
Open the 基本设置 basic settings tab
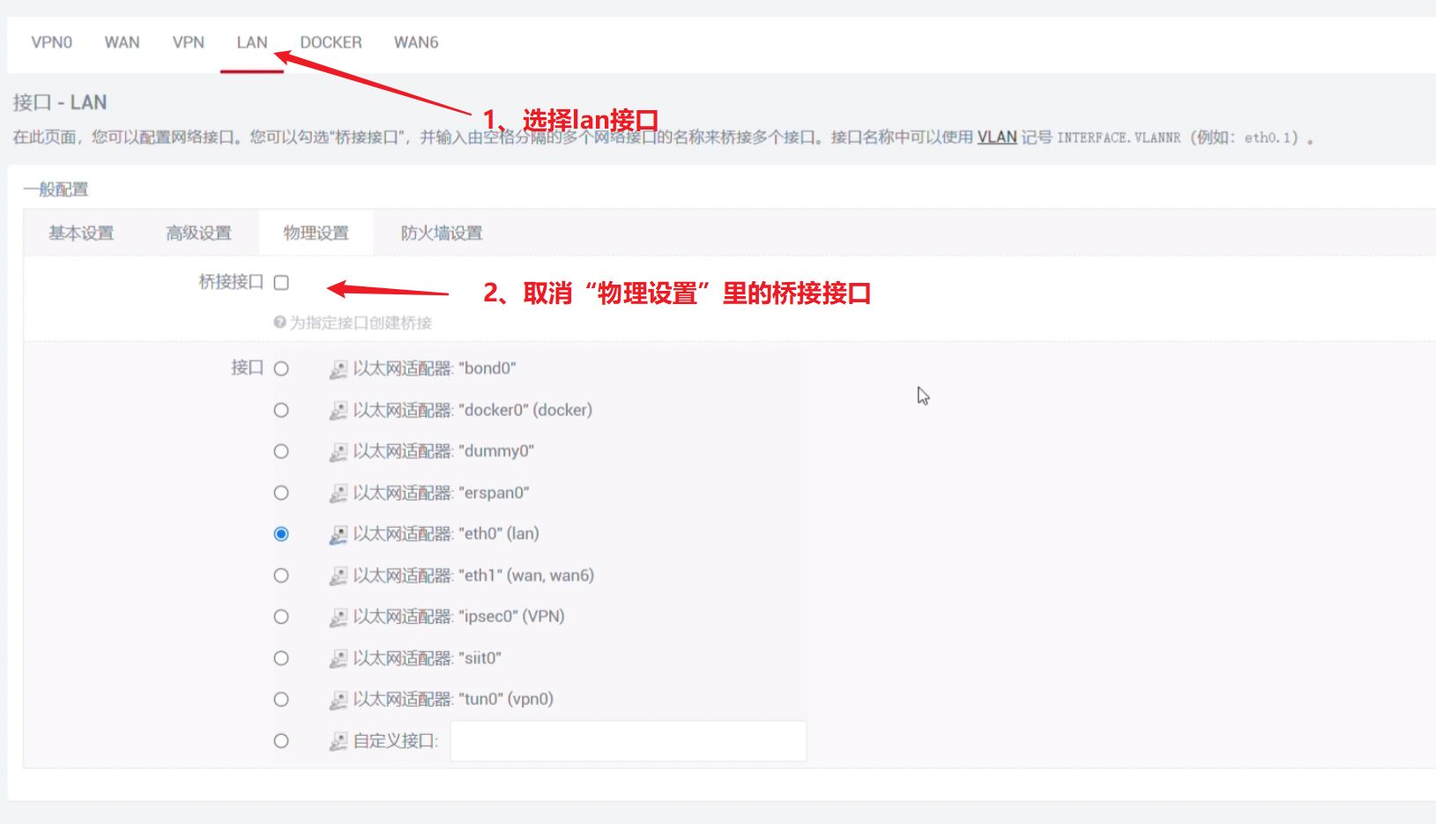[81, 234]
